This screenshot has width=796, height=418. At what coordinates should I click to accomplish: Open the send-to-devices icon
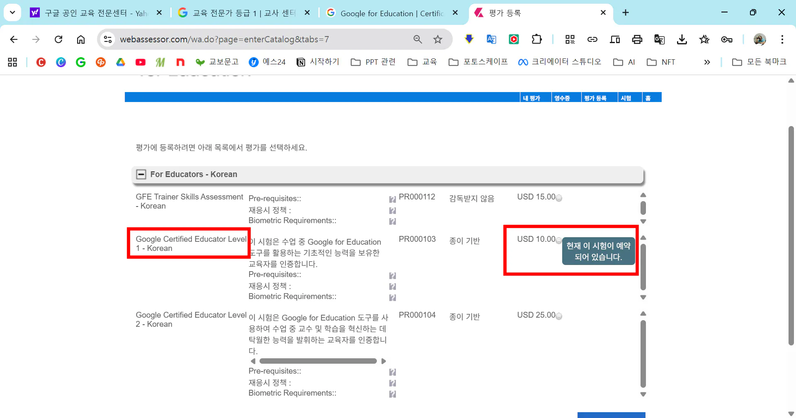click(615, 39)
